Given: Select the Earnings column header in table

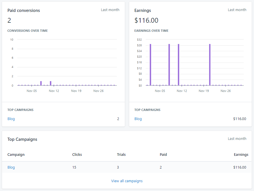Looking at the screenshot, I should pos(241,155).
